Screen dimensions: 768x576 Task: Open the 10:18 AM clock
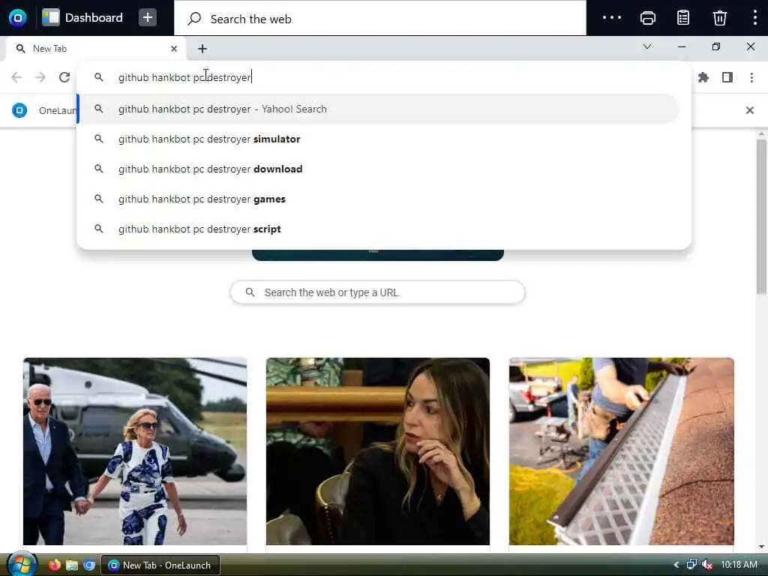coord(739,565)
